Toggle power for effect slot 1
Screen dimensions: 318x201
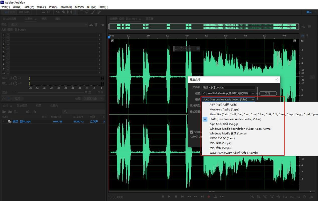point(8,35)
